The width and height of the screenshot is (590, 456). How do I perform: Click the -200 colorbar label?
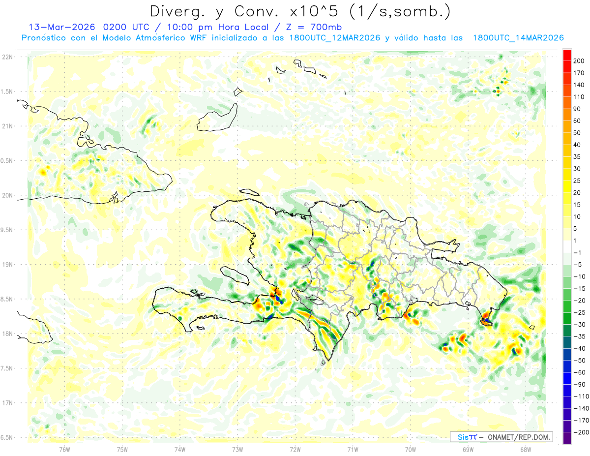(x=581, y=432)
